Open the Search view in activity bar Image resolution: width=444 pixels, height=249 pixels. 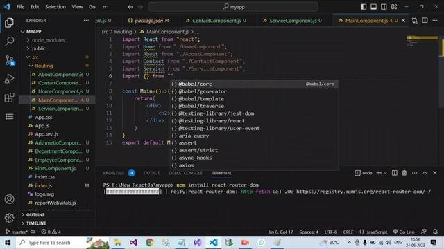[x=9, y=41]
